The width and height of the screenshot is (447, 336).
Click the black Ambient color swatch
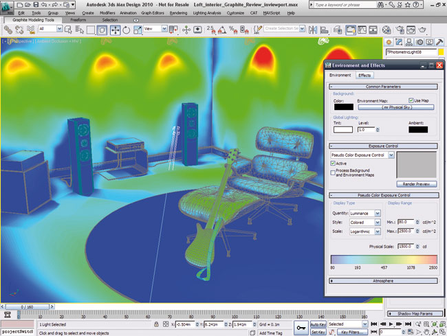coord(417,129)
